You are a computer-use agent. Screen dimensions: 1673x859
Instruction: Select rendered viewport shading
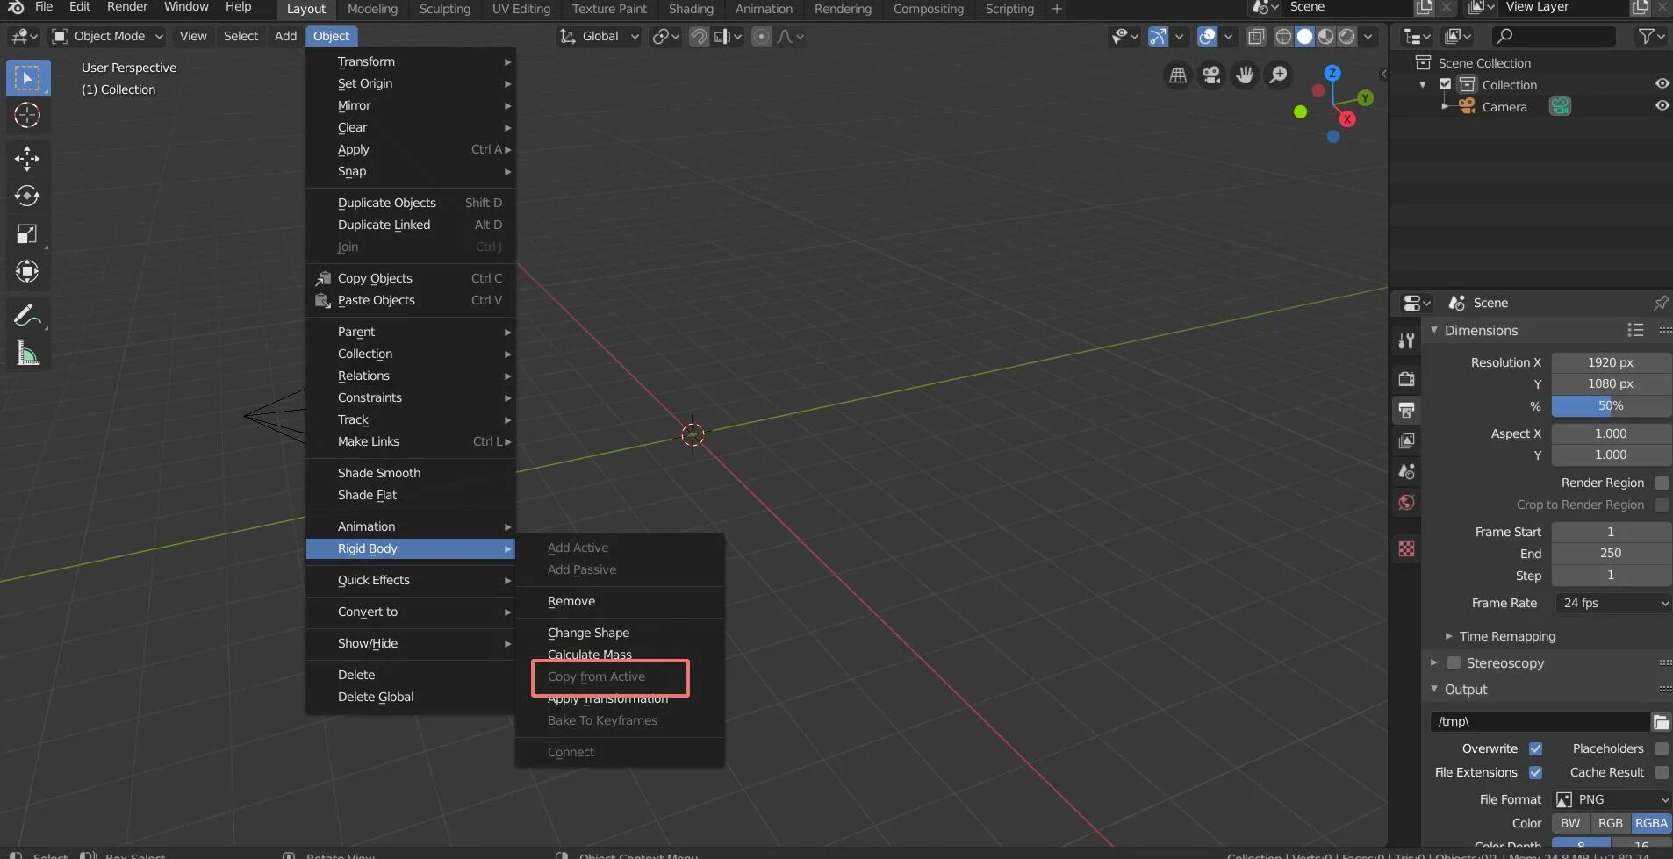[x=1347, y=36]
